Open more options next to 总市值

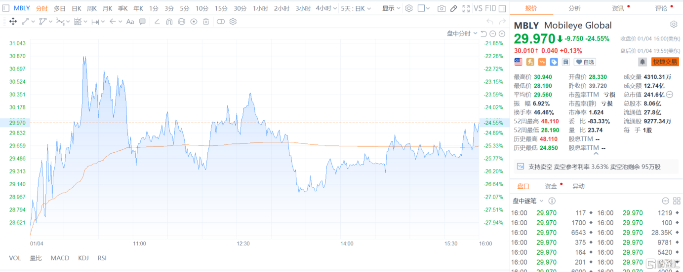[670, 95]
